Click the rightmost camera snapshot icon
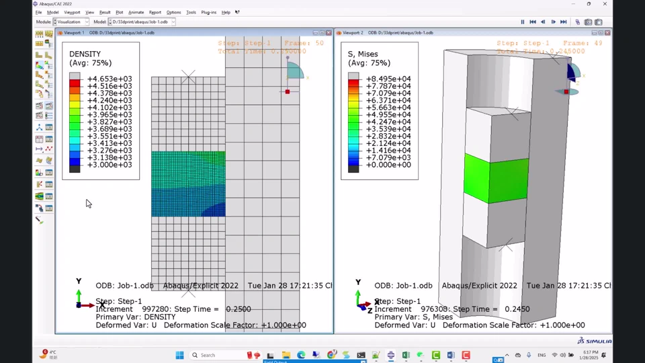Image resolution: width=645 pixels, height=363 pixels. pos(599,22)
